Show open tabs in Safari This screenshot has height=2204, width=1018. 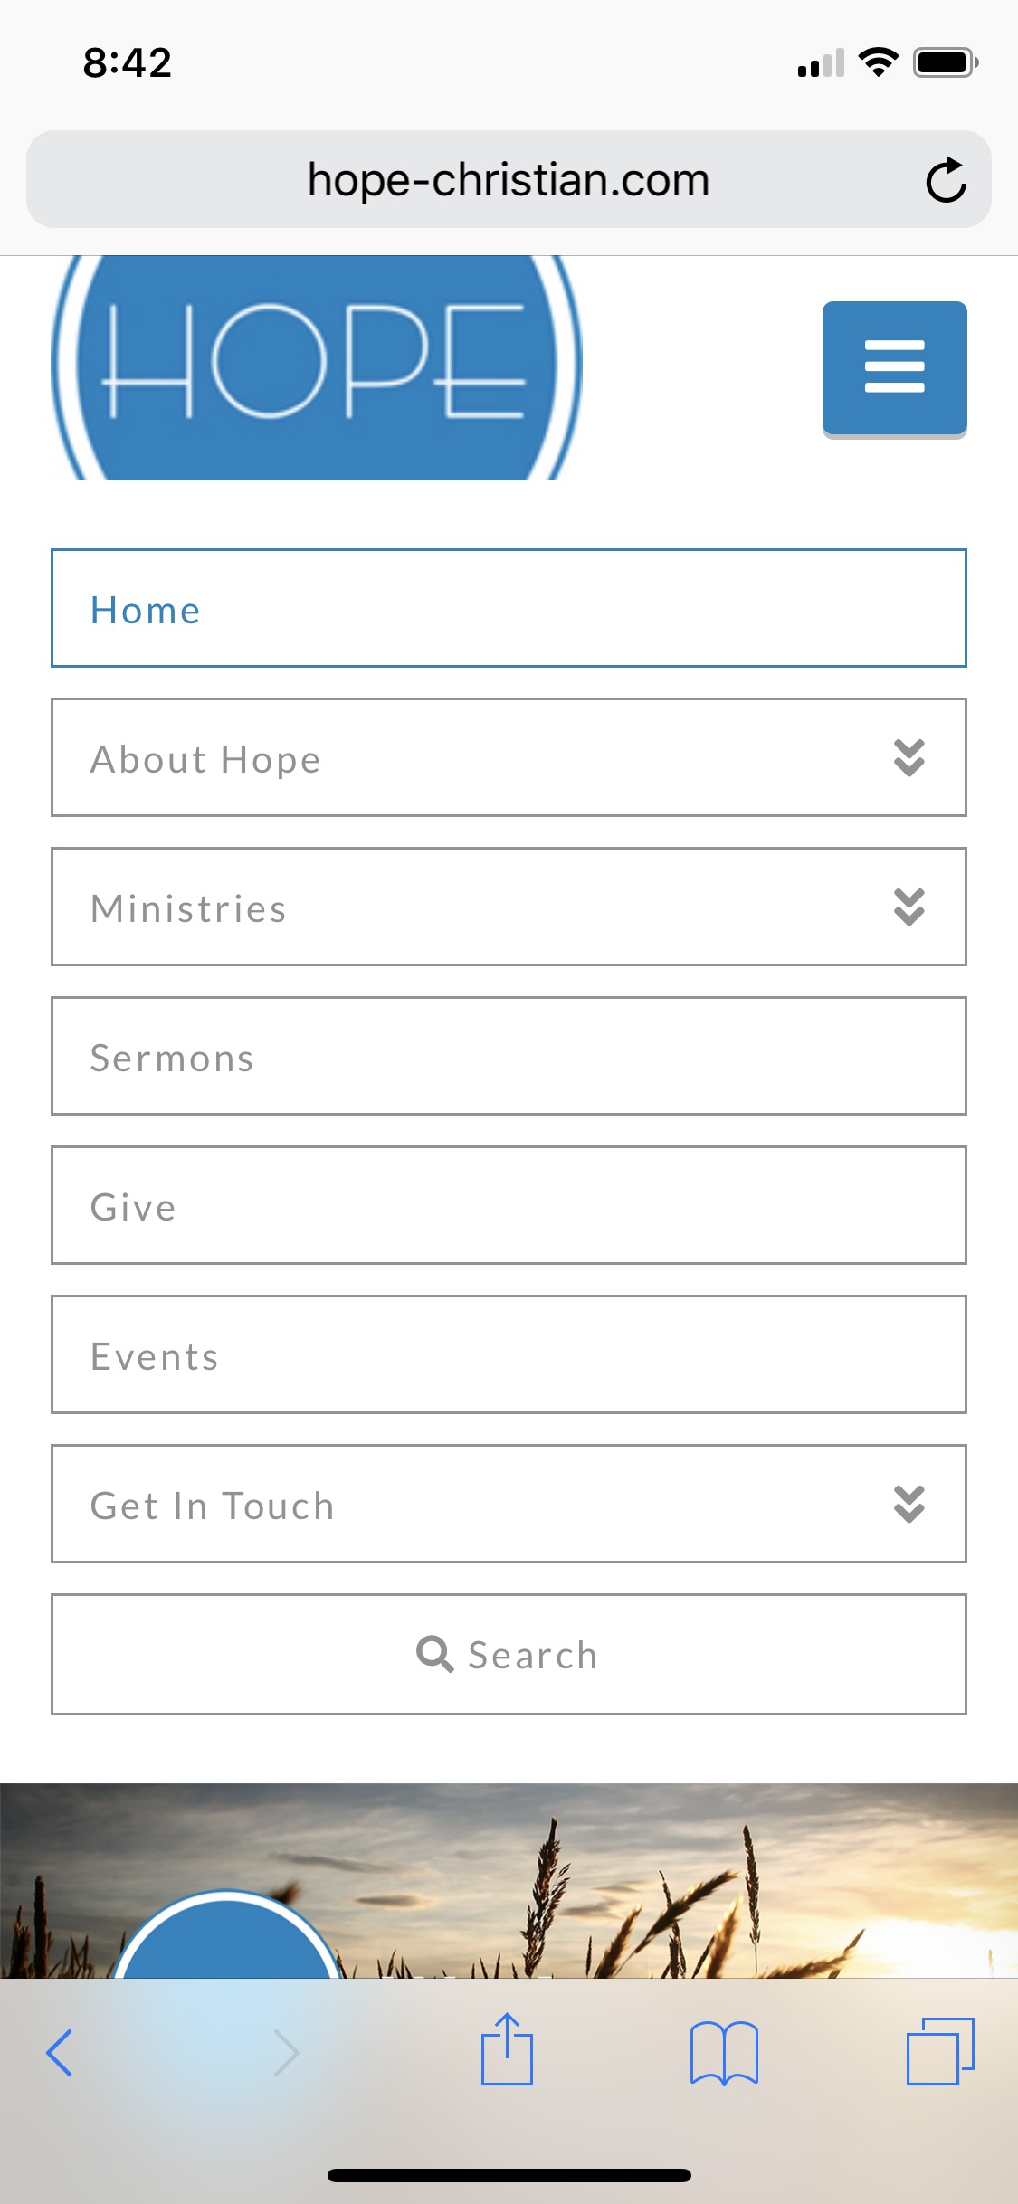coord(940,2050)
